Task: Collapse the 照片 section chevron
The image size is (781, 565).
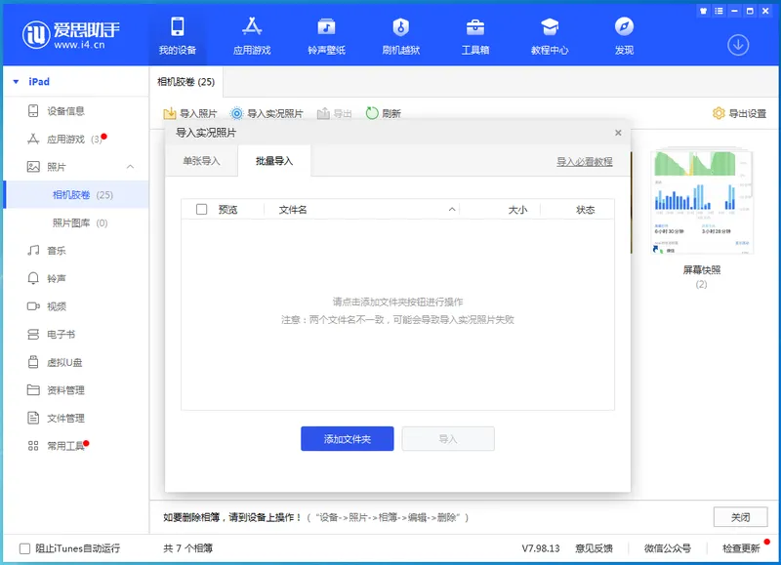Action: point(130,167)
